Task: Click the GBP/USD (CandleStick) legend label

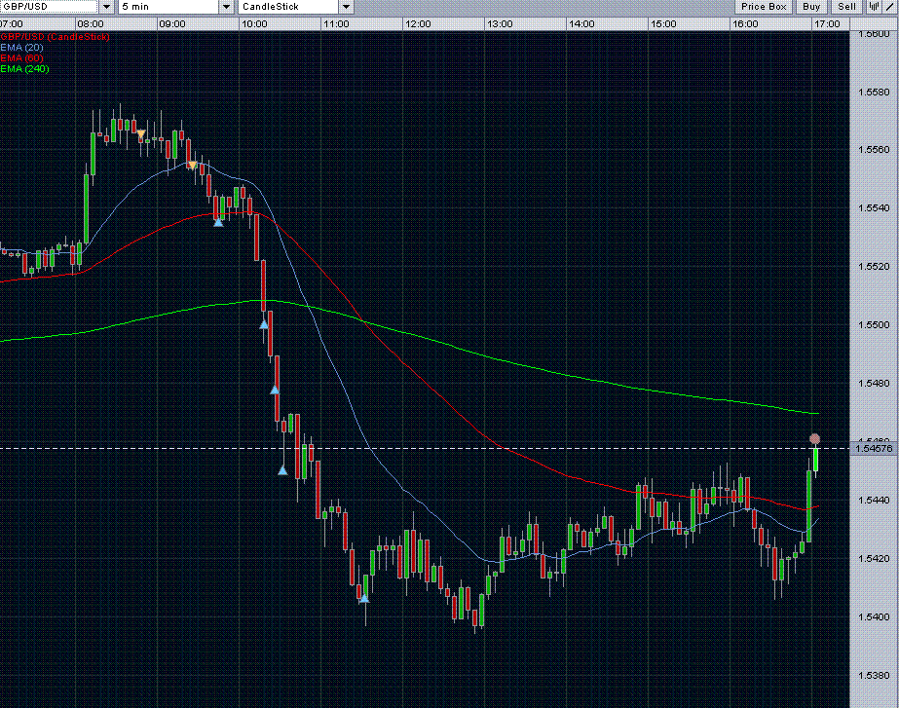Action: coord(54,36)
